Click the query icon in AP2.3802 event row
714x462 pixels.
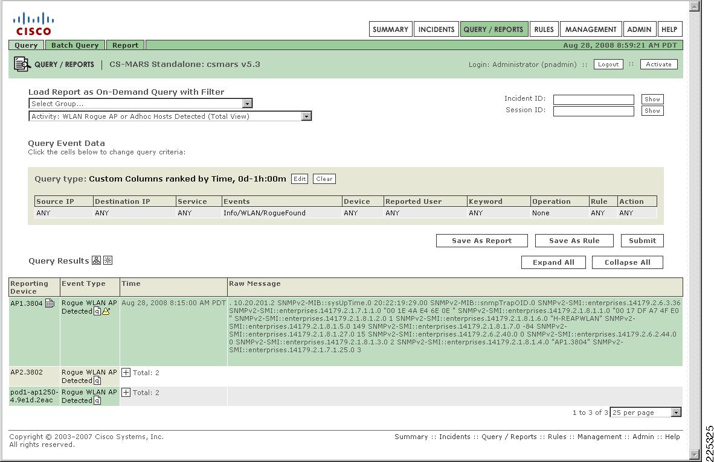(97, 381)
